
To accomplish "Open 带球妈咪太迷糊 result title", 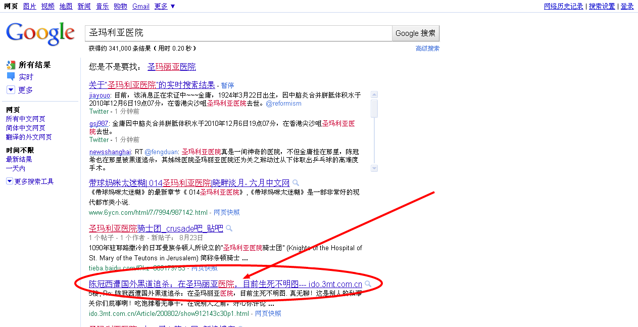I will point(189,183).
